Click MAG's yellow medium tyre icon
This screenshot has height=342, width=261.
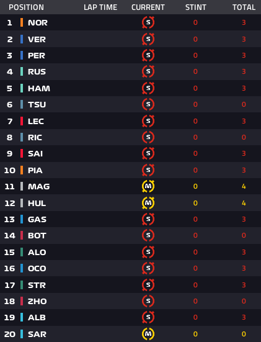pyautogui.click(x=148, y=186)
